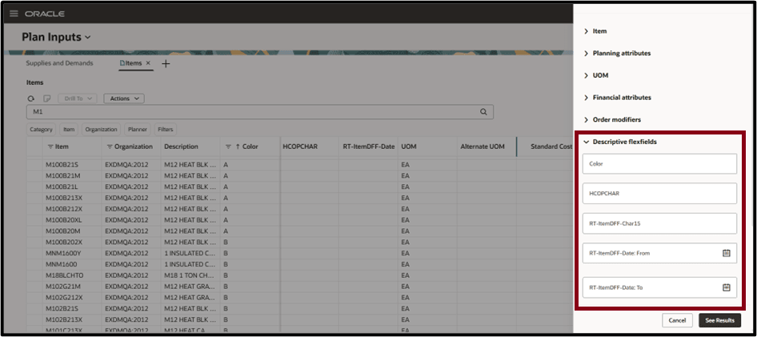Click the See Results button
Screen dimensions: 757x337
click(720, 320)
